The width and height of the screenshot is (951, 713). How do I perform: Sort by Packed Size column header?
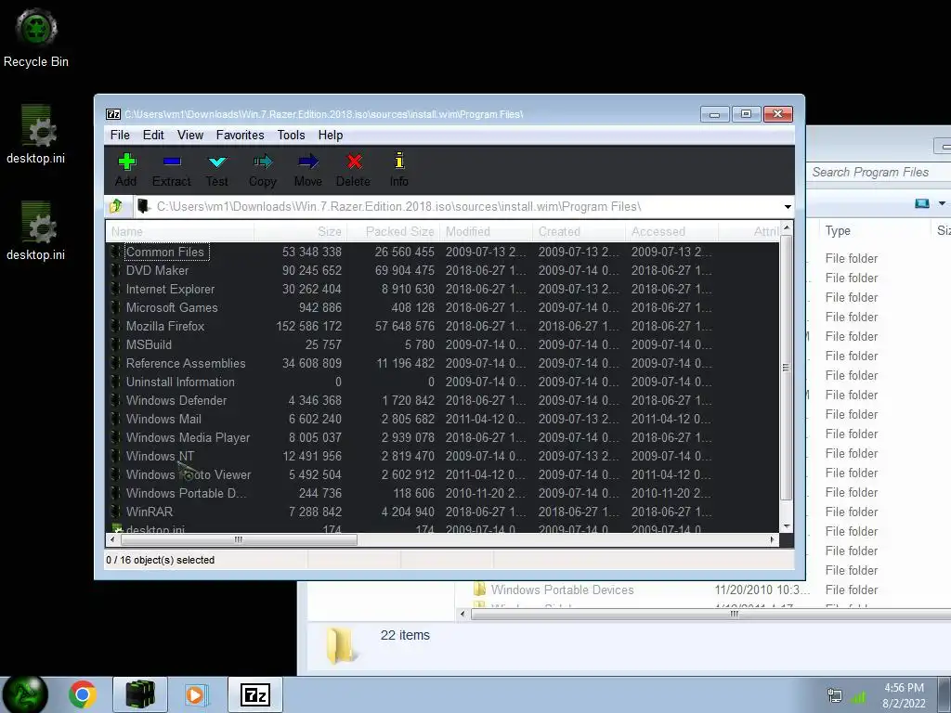coord(393,231)
